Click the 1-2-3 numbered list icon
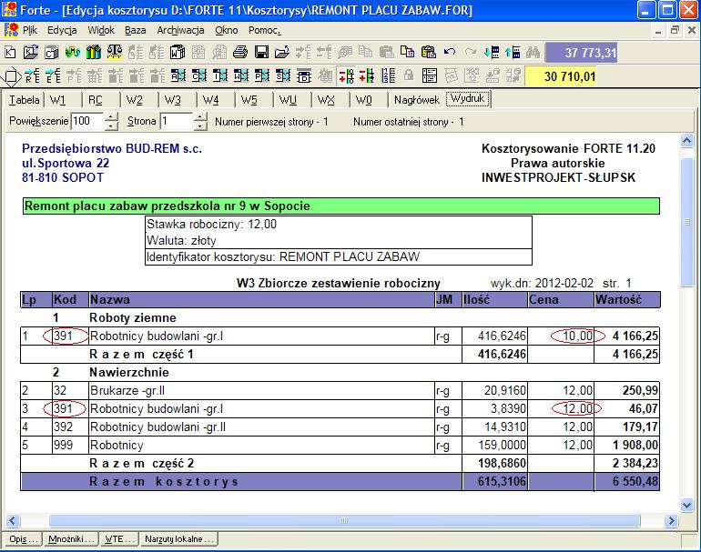The width and height of the screenshot is (701, 552). pyautogui.click(x=389, y=75)
